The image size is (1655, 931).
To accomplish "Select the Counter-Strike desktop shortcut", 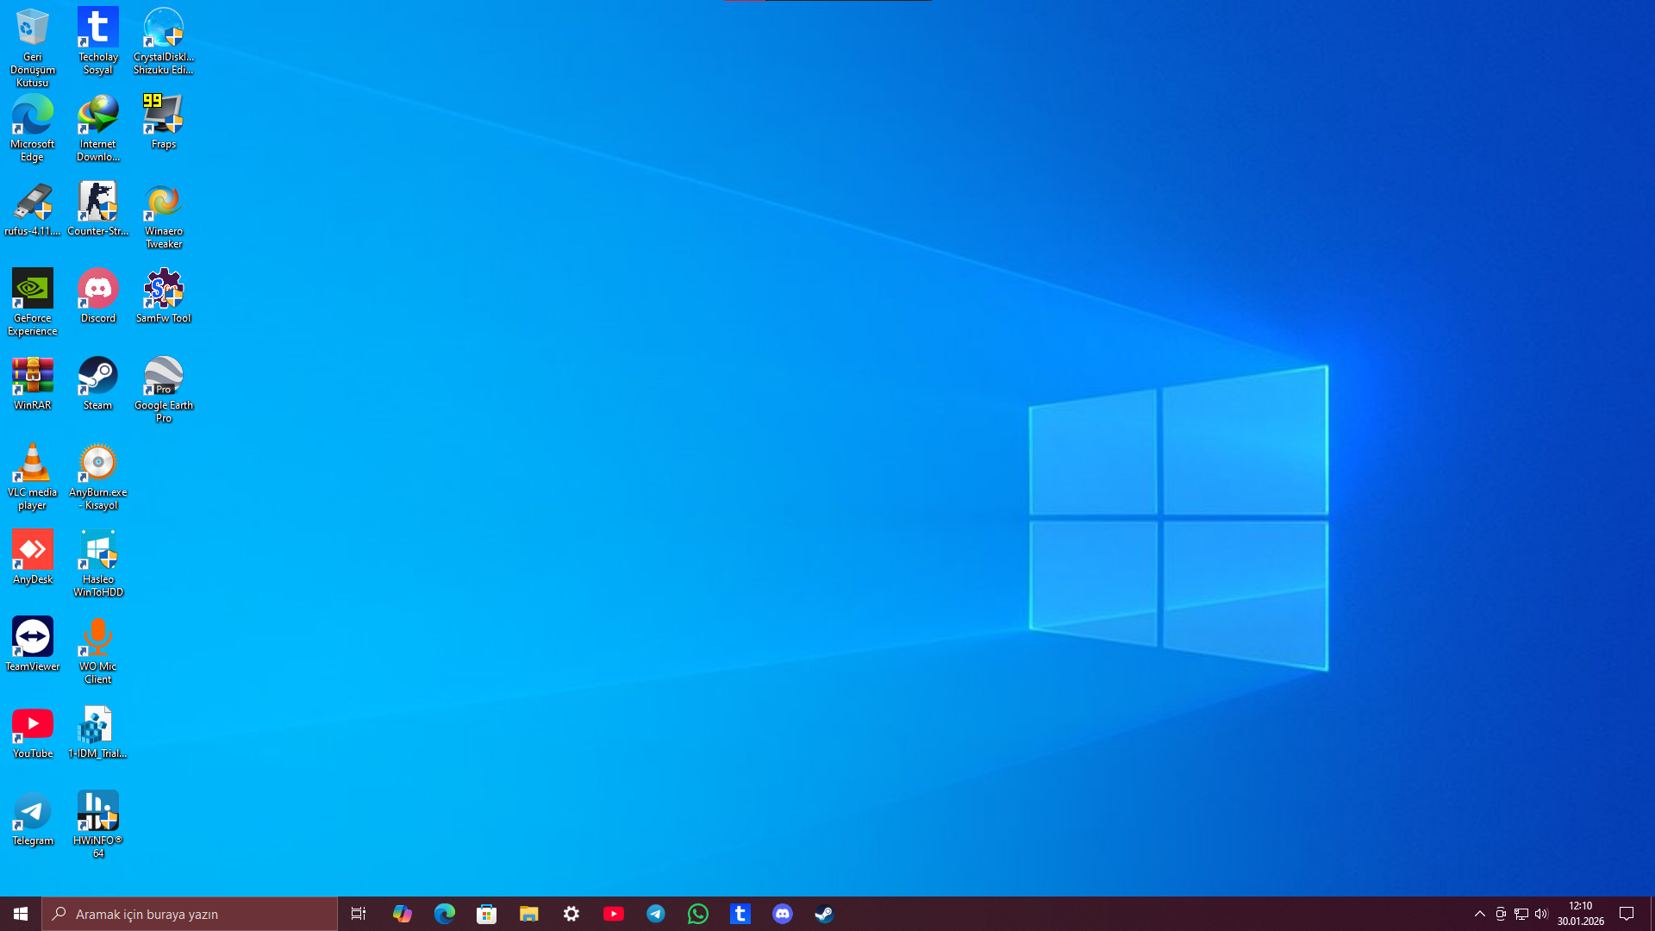I will (x=98, y=209).
